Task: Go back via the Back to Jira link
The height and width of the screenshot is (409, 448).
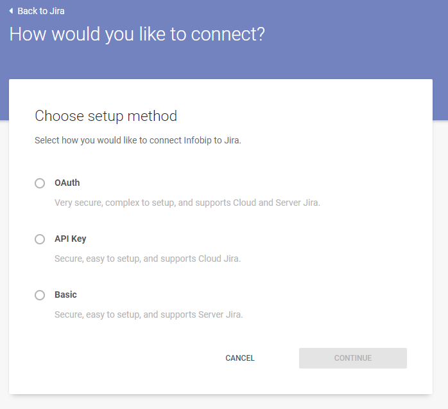Action: (x=40, y=11)
